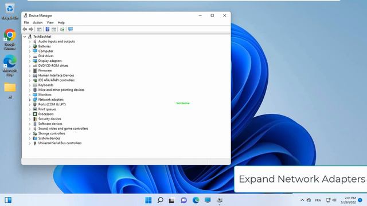The image size is (367, 206).
Task: Click the FRA language indicator
Action: click(318, 200)
